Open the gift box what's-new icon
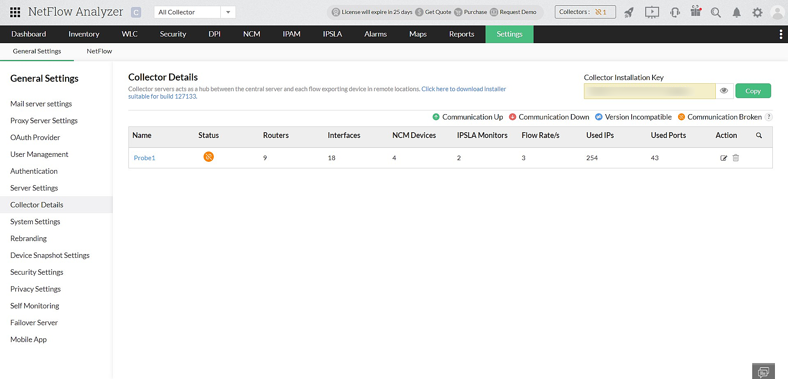This screenshot has height=379, width=788. [x=696, y=11]
